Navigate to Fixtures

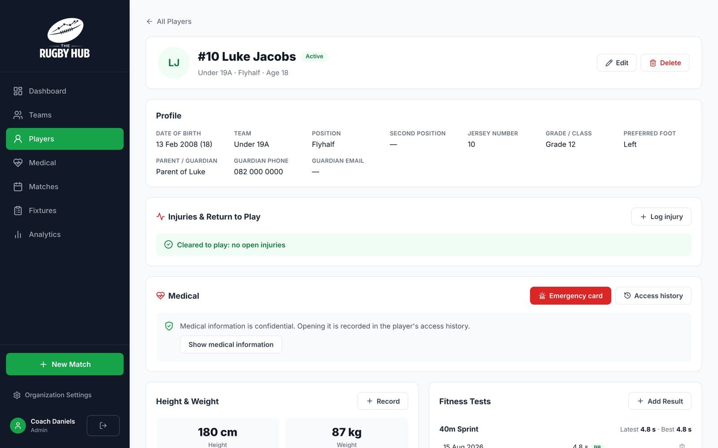pos(65,210)
